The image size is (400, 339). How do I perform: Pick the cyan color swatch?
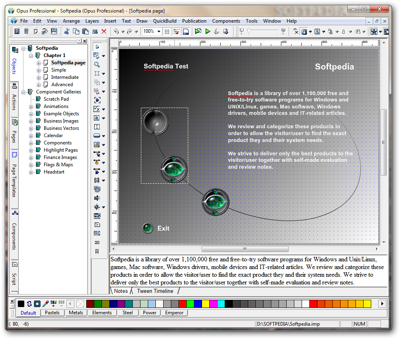(221, 303)
